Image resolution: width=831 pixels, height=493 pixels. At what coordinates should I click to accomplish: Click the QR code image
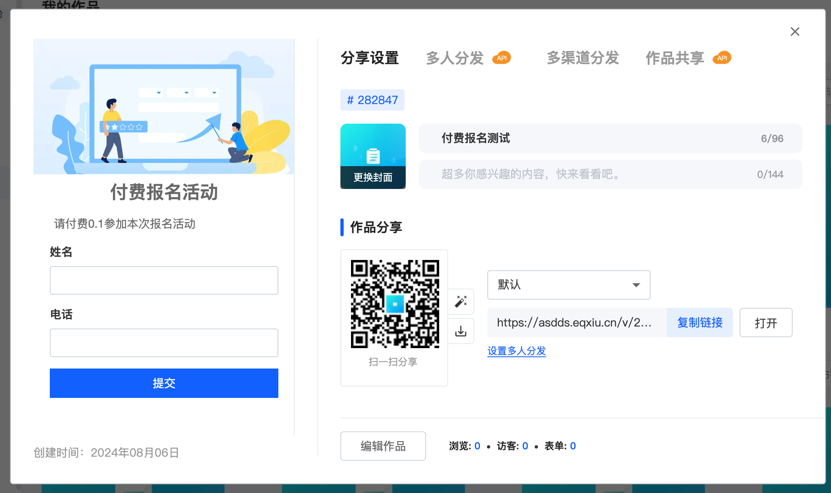pyautogui.click(x=395, y=304)
